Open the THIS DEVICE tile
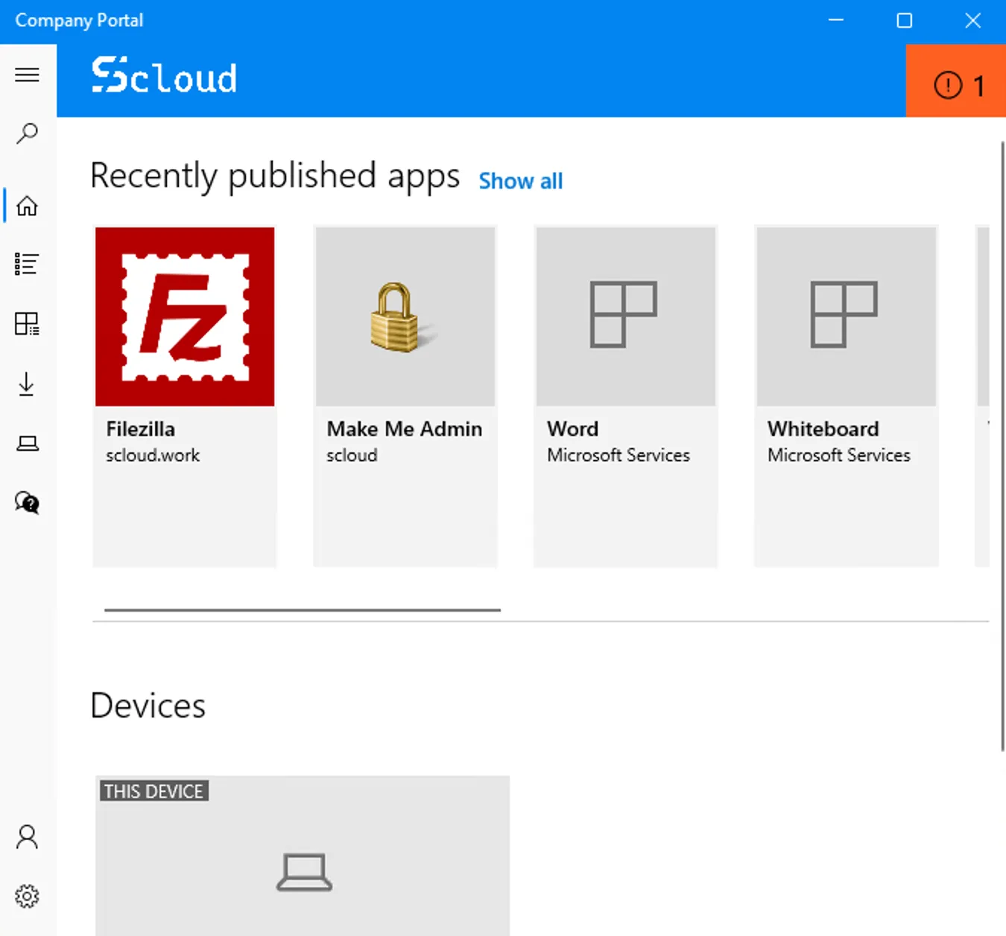Image resolution: width=1006 pixels, height=936 pixels. 303,856
